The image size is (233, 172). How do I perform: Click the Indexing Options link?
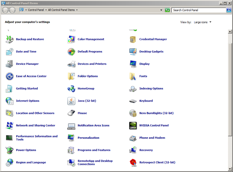coord(151,89)
